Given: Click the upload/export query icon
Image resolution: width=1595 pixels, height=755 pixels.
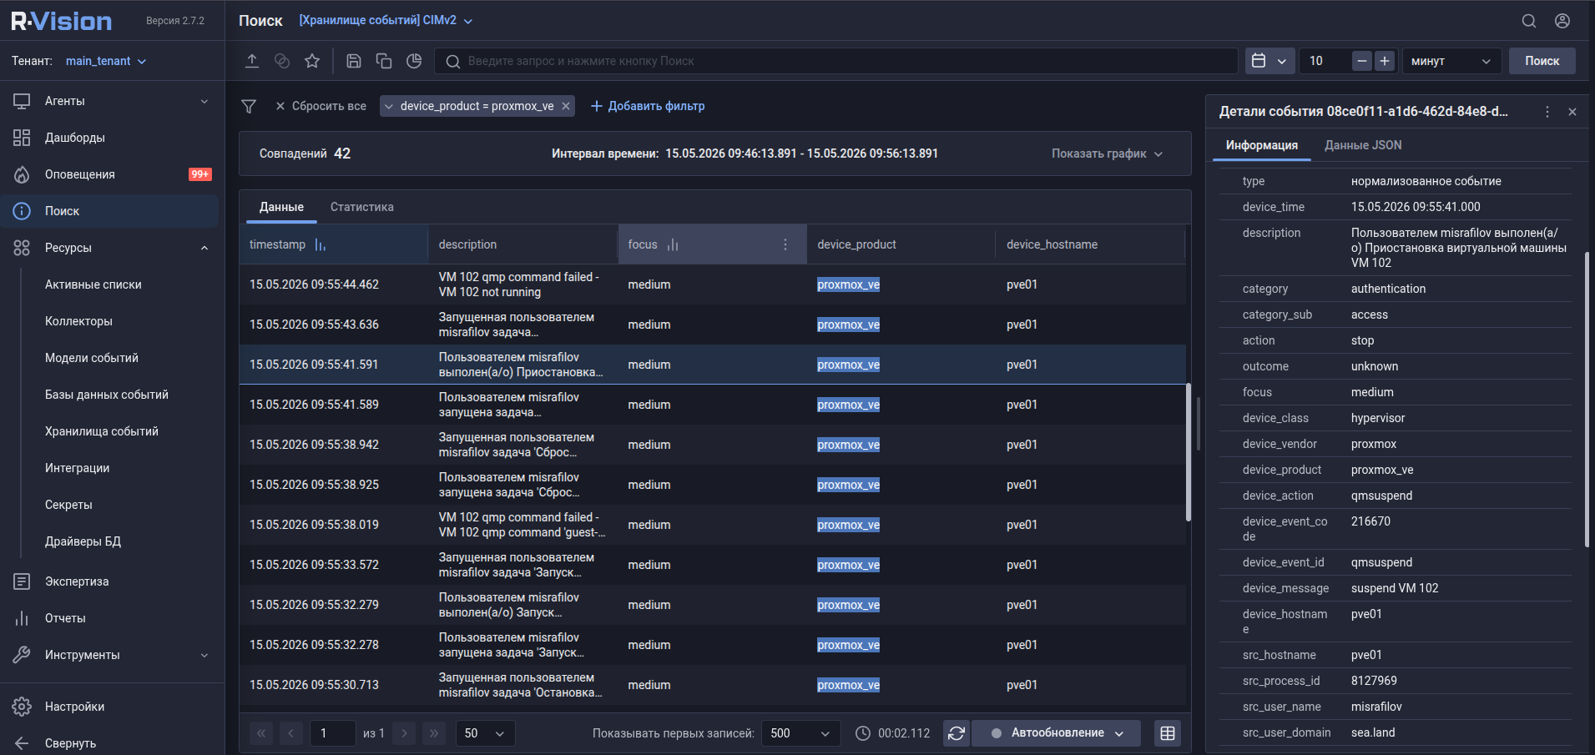Looking at the screenshot, I should [x=252, y=61].
